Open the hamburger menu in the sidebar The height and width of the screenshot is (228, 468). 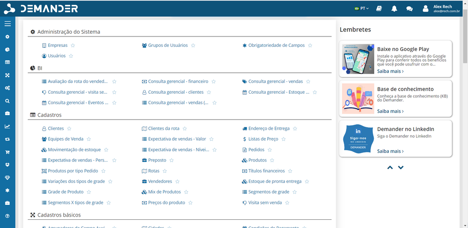click(7, 24)
